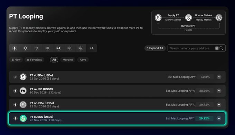Click the Expand All button

point(155,48)
